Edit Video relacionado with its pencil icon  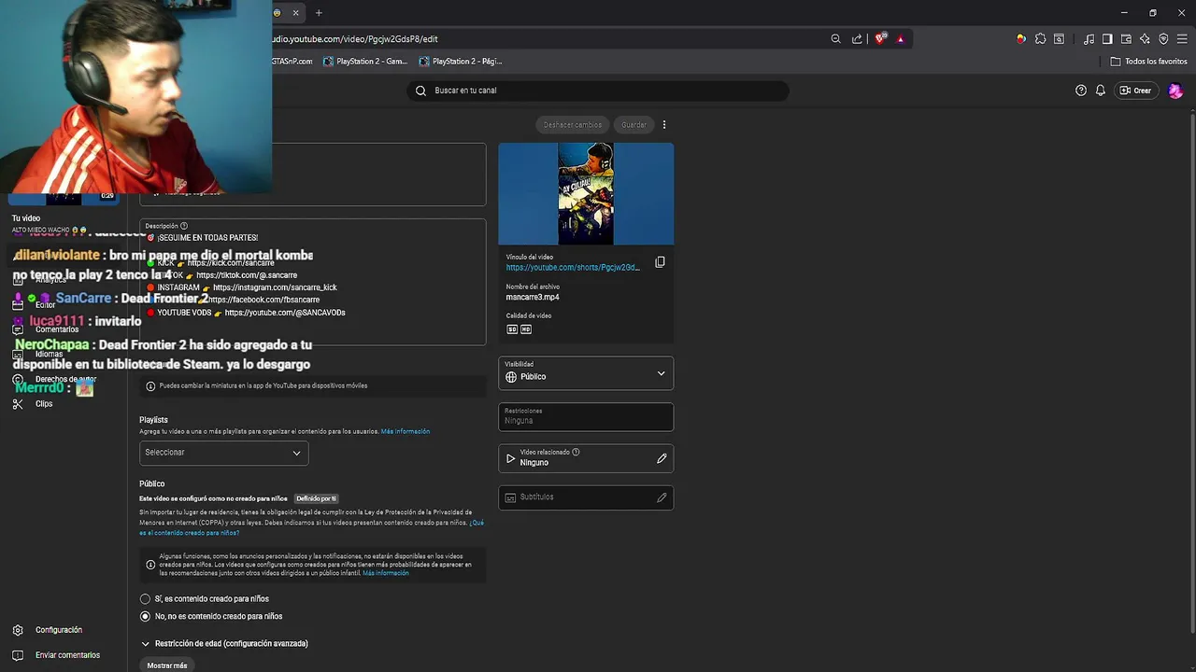point(662,458)
